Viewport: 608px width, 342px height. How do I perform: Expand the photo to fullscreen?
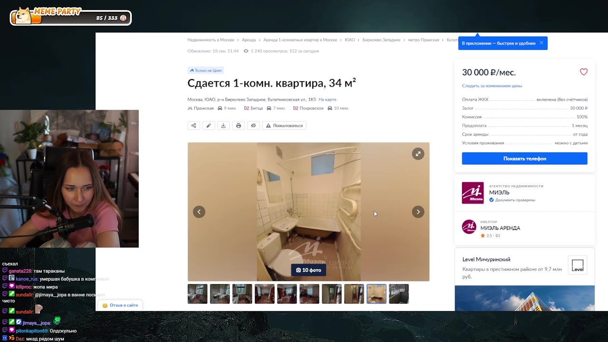pos(418,153)
